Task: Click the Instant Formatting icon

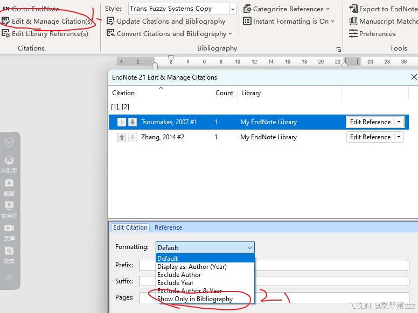Action: [x=247, y=21]
